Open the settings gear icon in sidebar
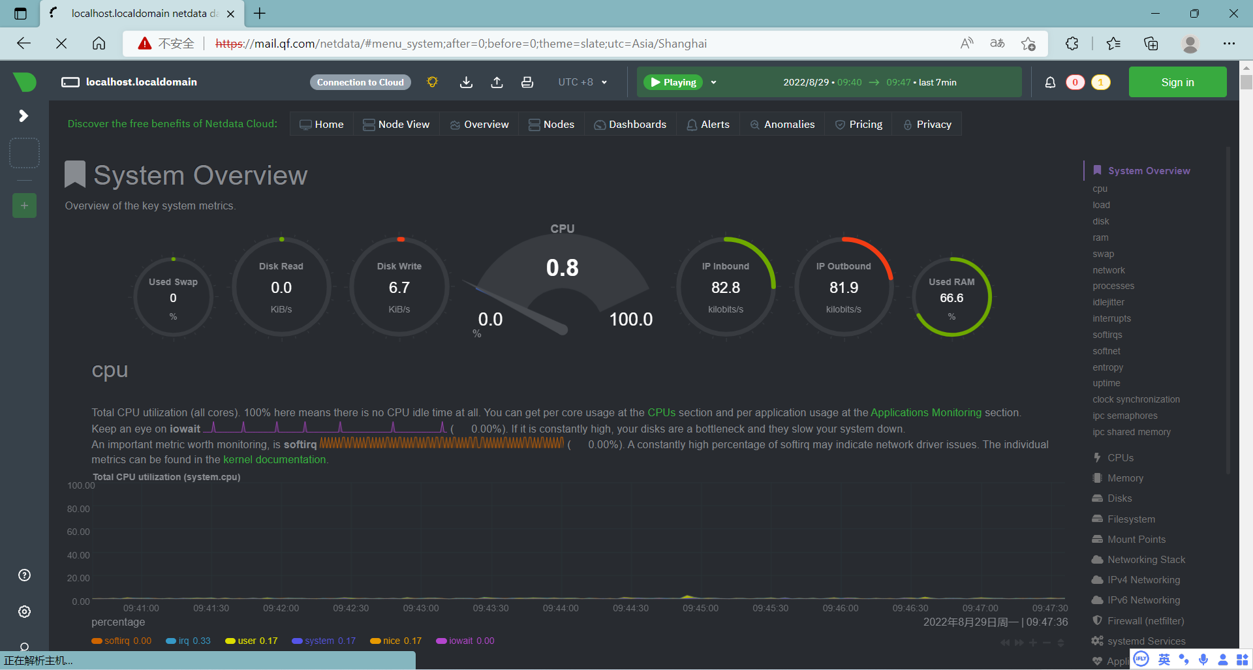The height and width of the screenshot is (670, 1253). (x=24, y=611)
